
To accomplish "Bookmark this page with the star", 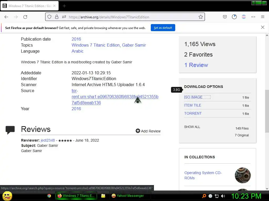I will pyautogui.click(x=200, y=17).
